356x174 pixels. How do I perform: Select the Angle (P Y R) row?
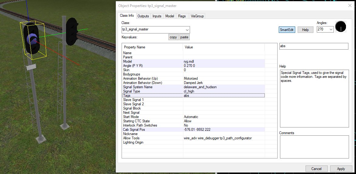193,66
